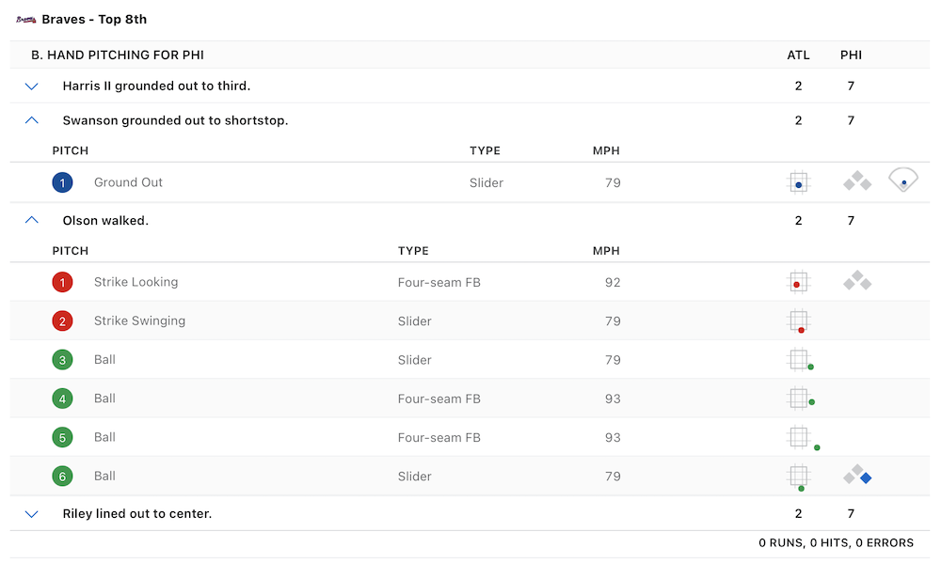The width and height of the screenshot is (941, 563).
Task: Click Swanson's pitch 1 number badge
Action: tap(62, 182)
